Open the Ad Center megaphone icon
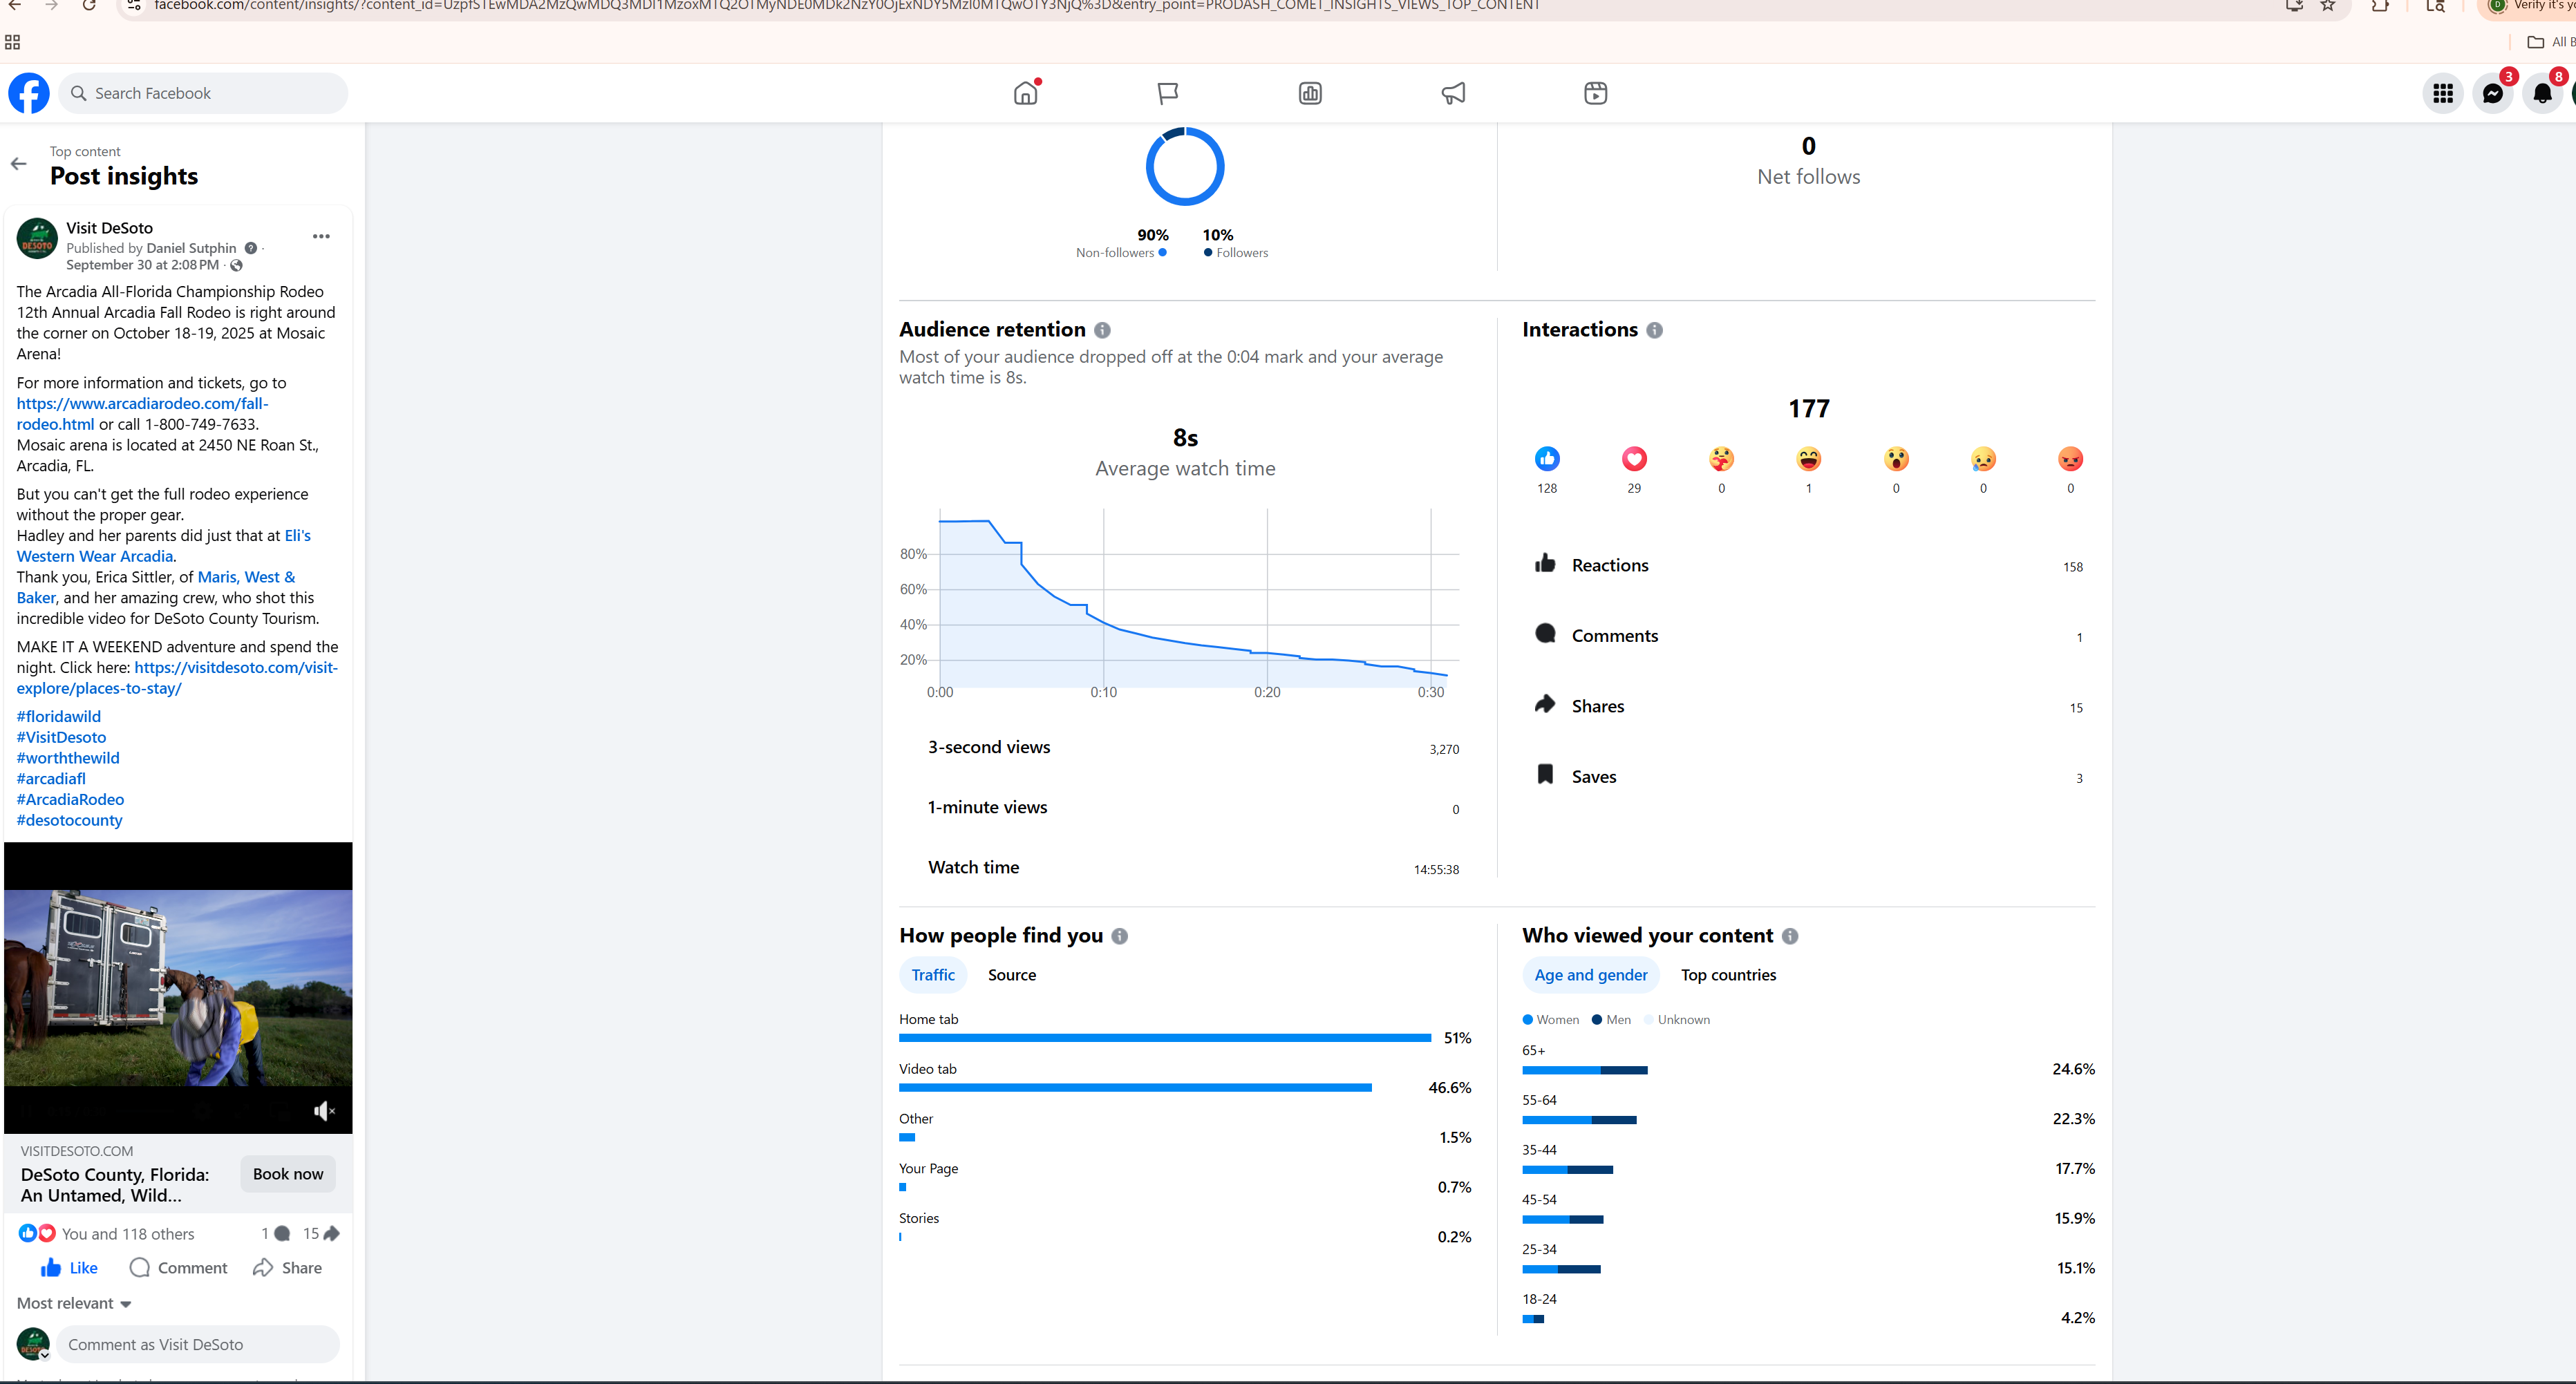The image size is (2576, 1384). pos(1453,93)
